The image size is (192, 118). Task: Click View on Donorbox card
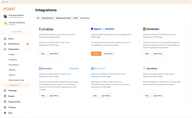tap(43, 96)
